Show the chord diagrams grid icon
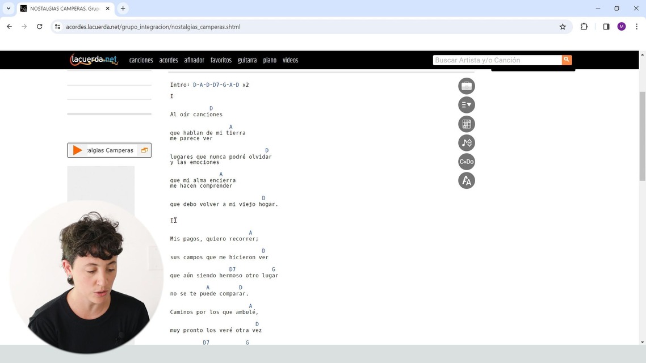 tap(467, 124)
